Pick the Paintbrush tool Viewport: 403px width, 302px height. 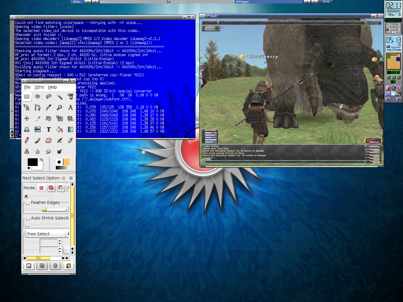click(x=38, y=140)
